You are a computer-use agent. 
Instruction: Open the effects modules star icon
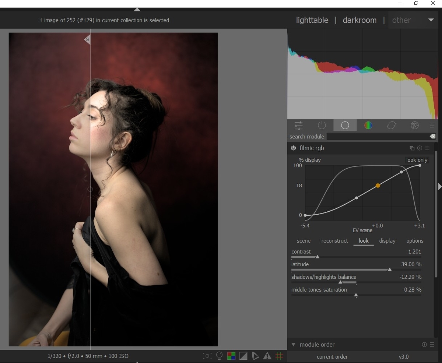[x=415, y=126]
